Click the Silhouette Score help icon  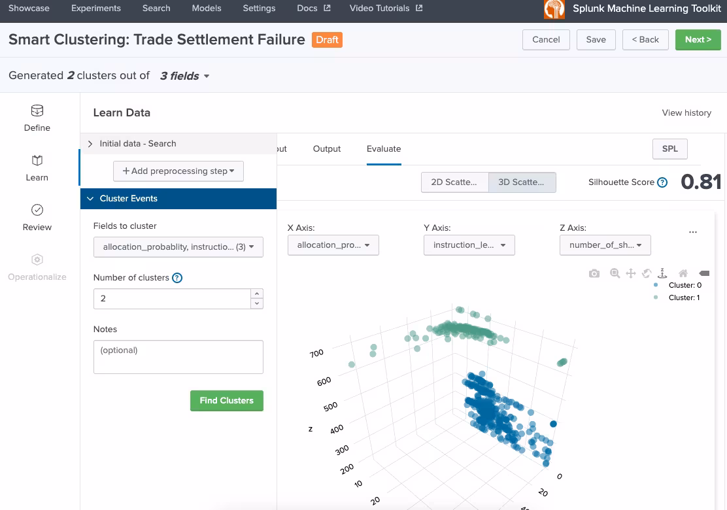[x=662, y=182]
